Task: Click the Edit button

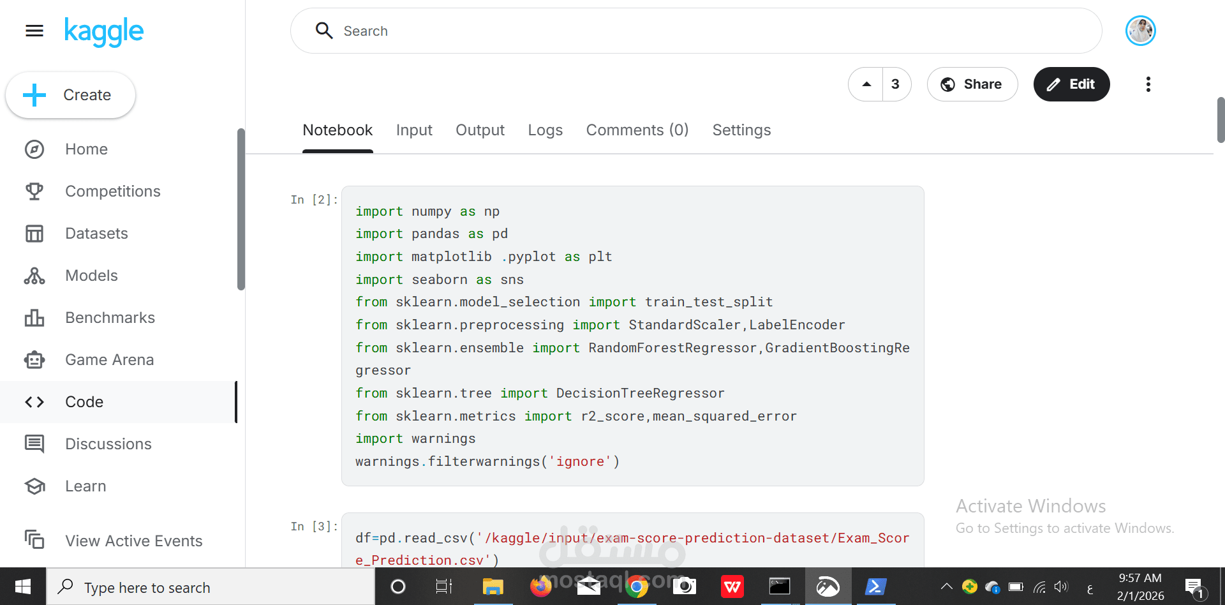Action: pos(1072,84)
